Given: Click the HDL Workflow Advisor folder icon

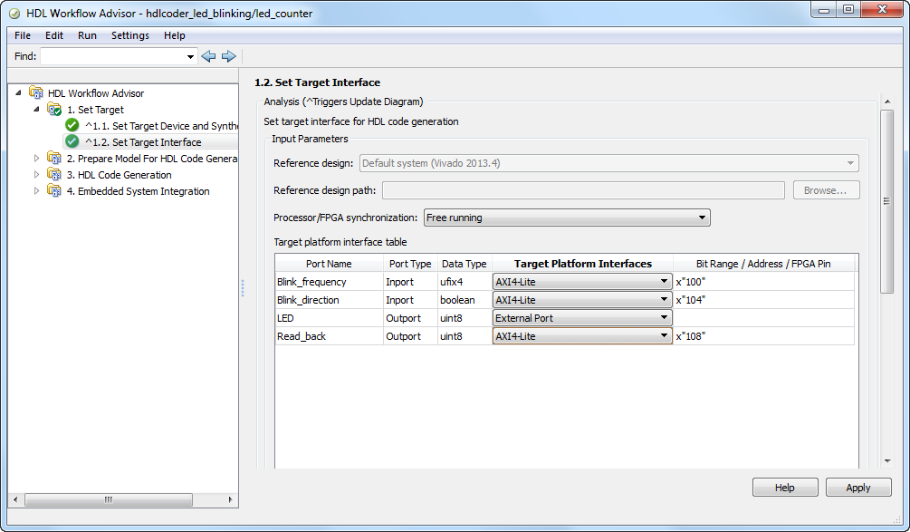Looking at the screenshot, I should tap(36, 93).
